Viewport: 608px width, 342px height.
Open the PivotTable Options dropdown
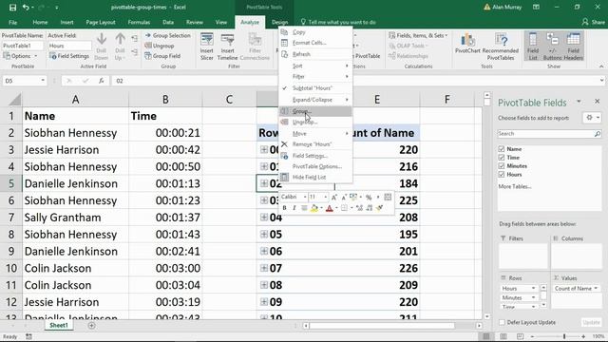tap(36, 56)
